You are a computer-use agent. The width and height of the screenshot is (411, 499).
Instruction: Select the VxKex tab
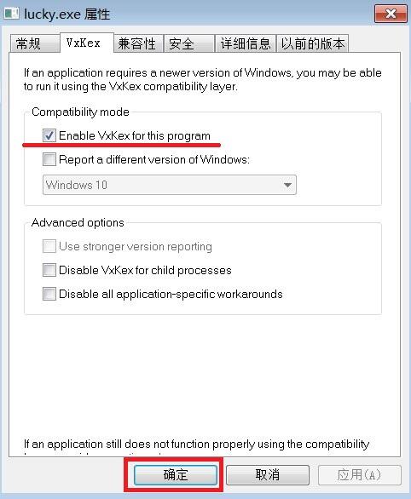[87, 43]
